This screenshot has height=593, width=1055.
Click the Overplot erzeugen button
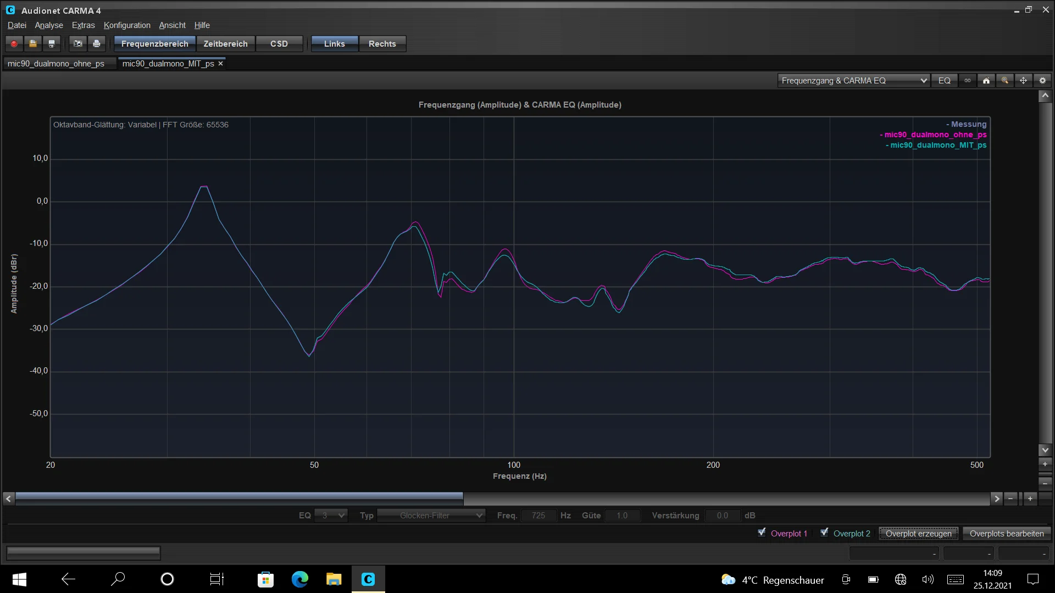click(919, 534)
